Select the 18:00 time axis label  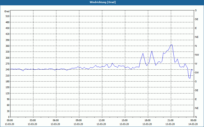click(x=148, y=120)
